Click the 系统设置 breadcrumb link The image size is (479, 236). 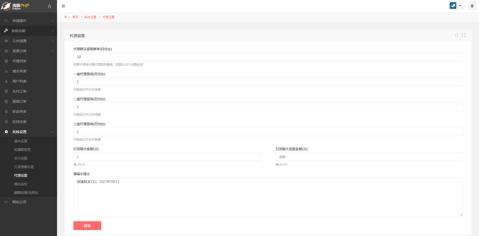pyautogui.click(x=90, y=17)
